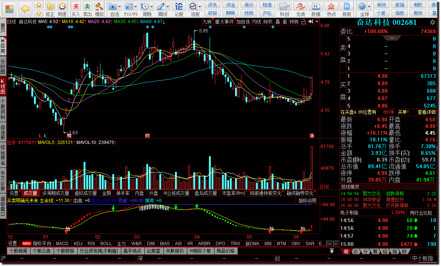Click the jump-to-latest arrow icon in chart toolbar
The image size is (441, 266).
[x=310, y=22]
